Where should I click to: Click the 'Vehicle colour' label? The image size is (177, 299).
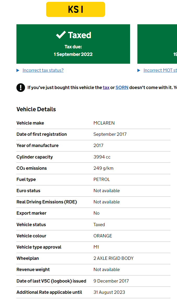point(31,236)
